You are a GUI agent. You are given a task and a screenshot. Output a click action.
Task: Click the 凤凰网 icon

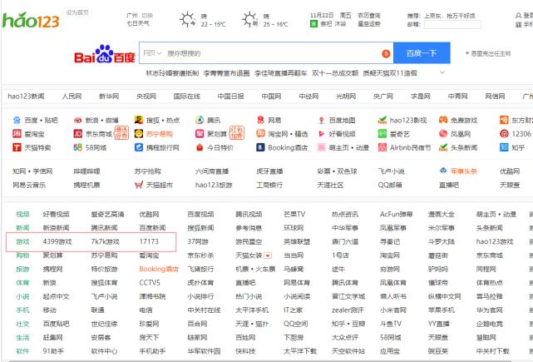click(443, 134)
